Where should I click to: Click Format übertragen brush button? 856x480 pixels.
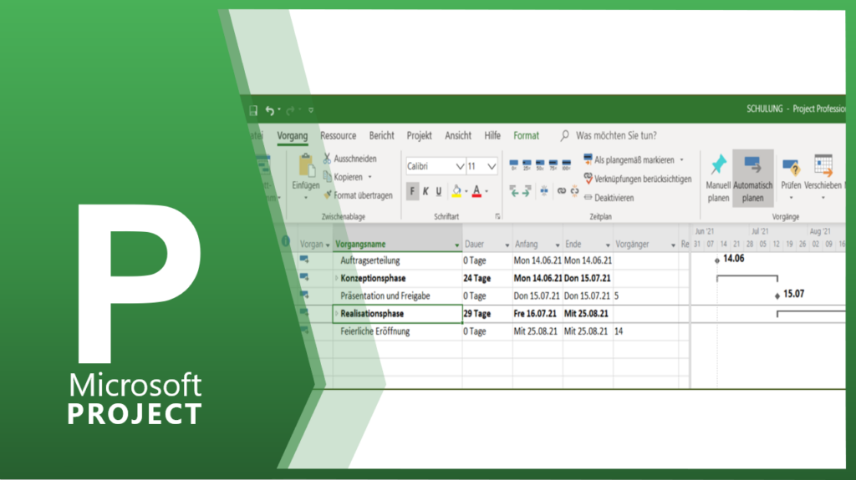(x=358, y=195)
